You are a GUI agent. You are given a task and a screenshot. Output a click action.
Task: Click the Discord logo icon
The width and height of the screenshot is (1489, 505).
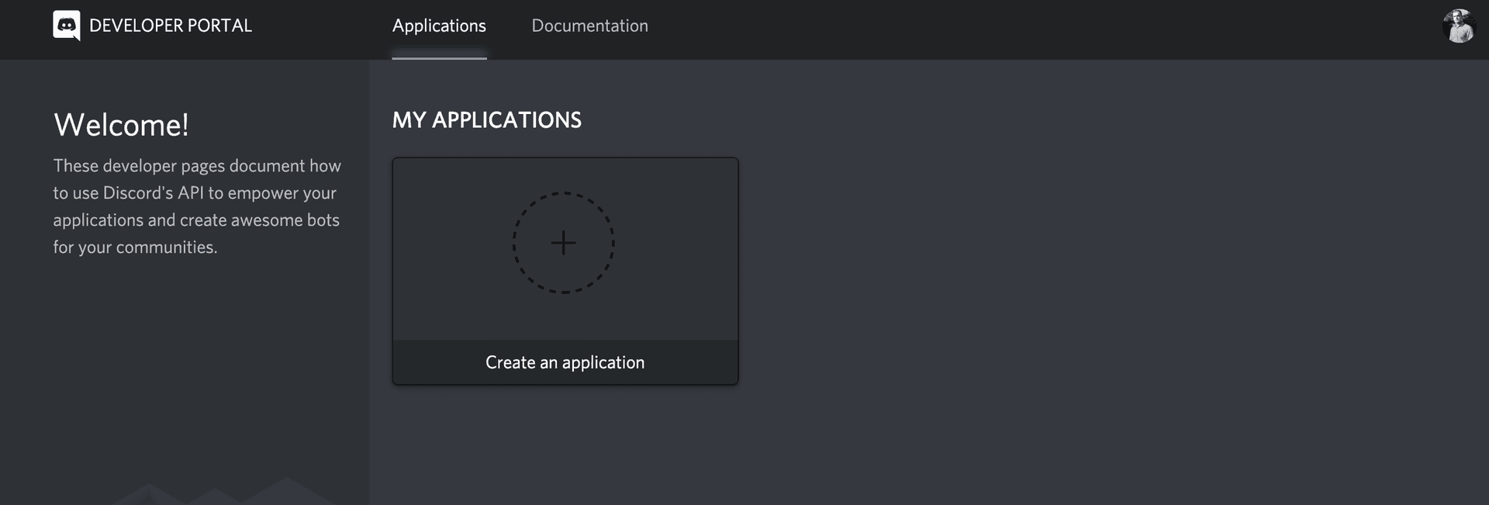pyautogui.click(x=67, y=26)
